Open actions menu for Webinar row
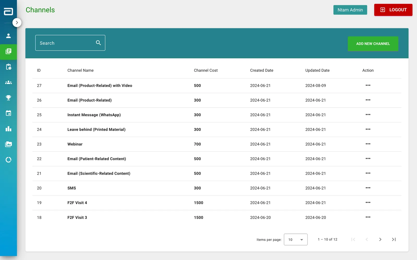417x260 pixels. click(x=368, y=144)
